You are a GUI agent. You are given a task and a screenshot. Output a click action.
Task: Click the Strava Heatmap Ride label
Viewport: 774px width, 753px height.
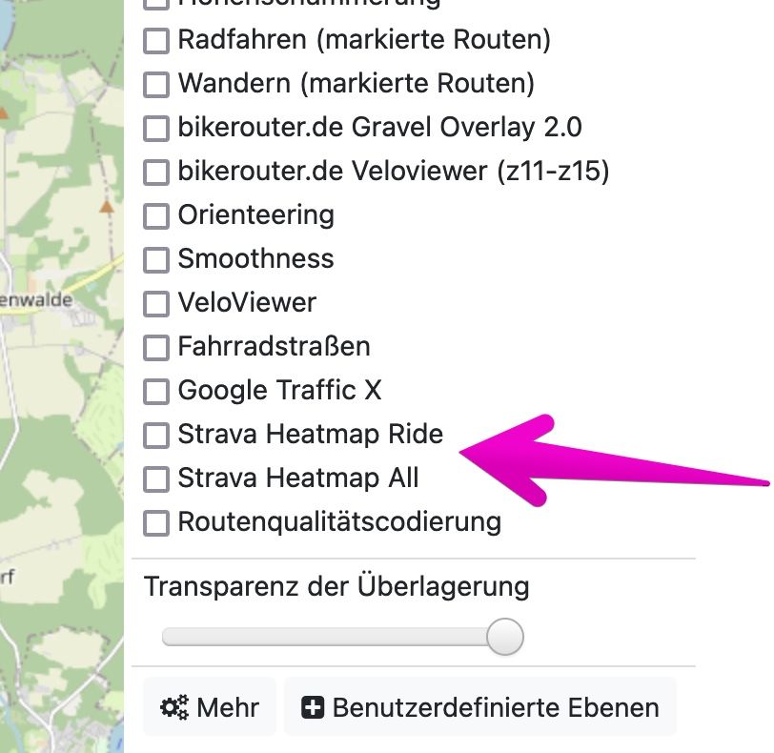tap(310, 435)
